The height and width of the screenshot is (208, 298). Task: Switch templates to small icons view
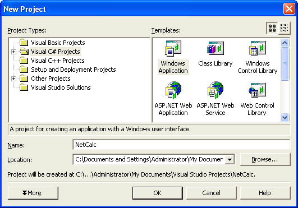tap(285, 28)
